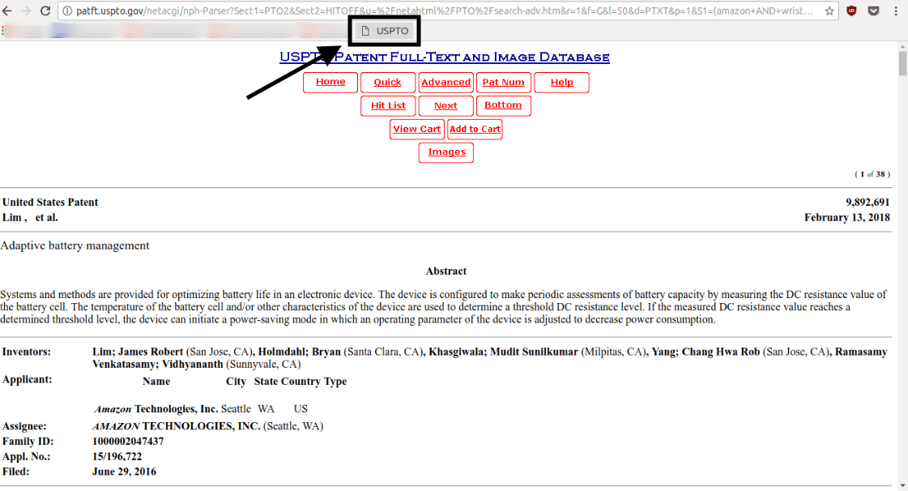The height and width of the screenshot is (491, 908).
Task: Open the Quick search button
Action: click(x=387, y=82)
